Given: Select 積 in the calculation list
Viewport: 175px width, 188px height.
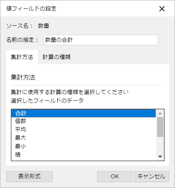Looking at the screenshot, I should pos(84,155).
